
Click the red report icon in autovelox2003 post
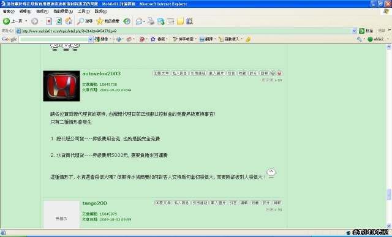tap(279, 73)
